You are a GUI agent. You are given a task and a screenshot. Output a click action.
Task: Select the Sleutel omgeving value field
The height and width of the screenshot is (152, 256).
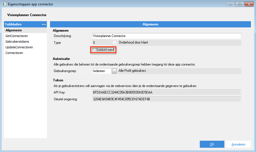(x=166, y=99)
